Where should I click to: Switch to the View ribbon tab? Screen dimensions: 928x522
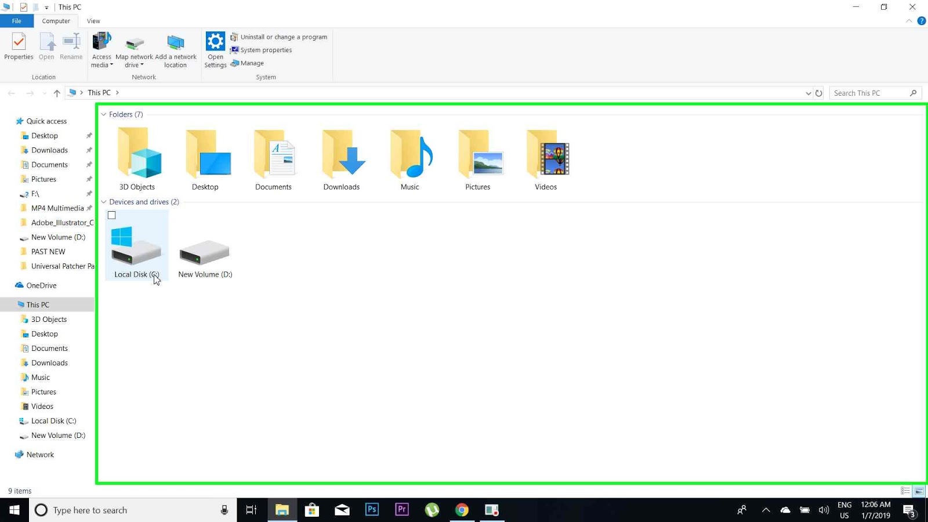pos(93,21)
